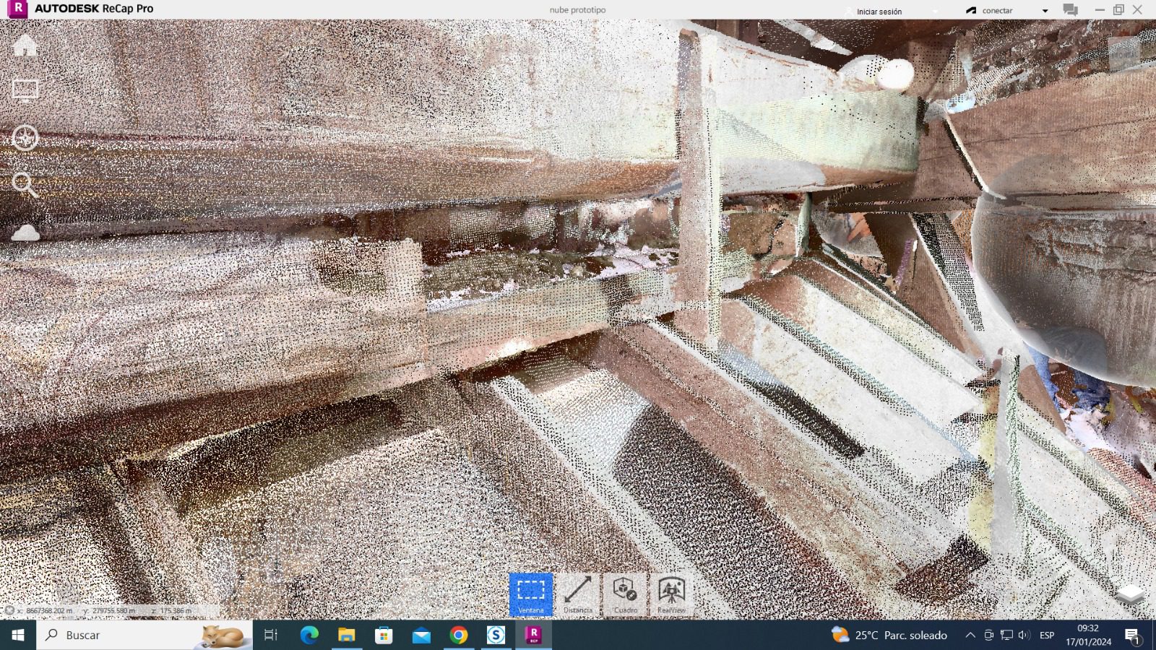Click the view cube in top-right corner
The image size is (1156, 650).
(x=1123, y=53)
